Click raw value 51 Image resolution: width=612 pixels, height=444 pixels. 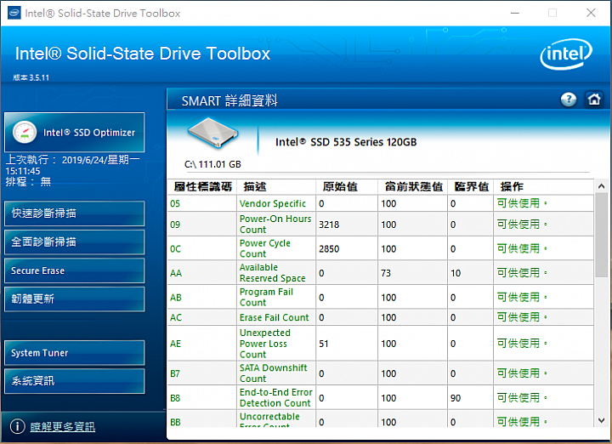click(324, 344)
